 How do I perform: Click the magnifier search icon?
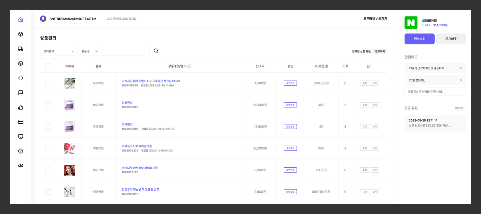(156, 51)
